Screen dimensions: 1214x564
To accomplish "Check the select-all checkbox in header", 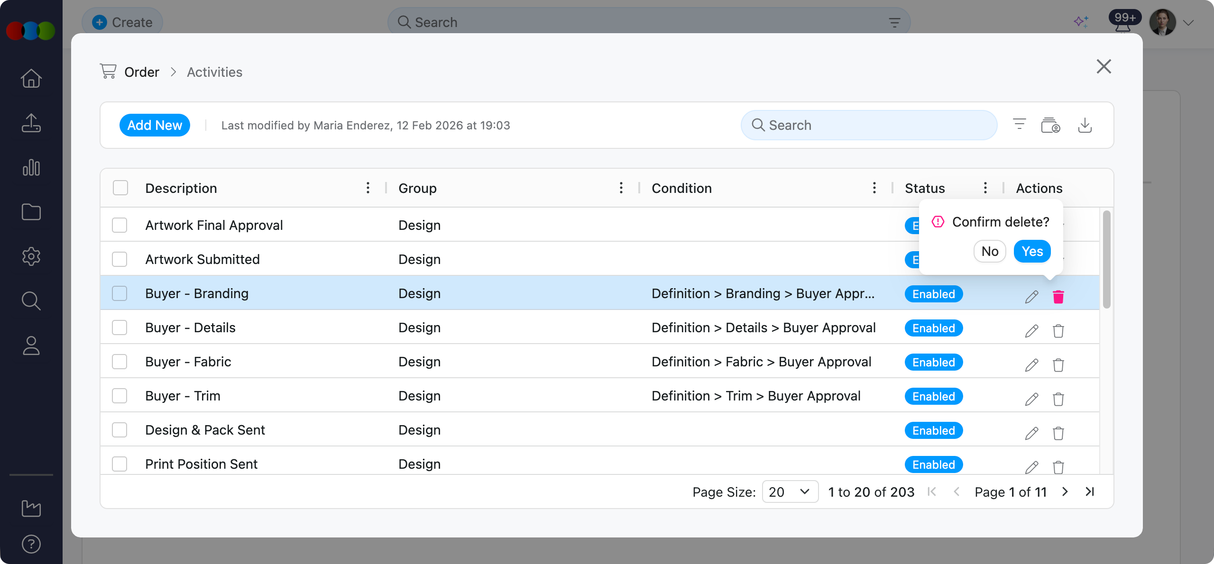I will click(120, 188).
